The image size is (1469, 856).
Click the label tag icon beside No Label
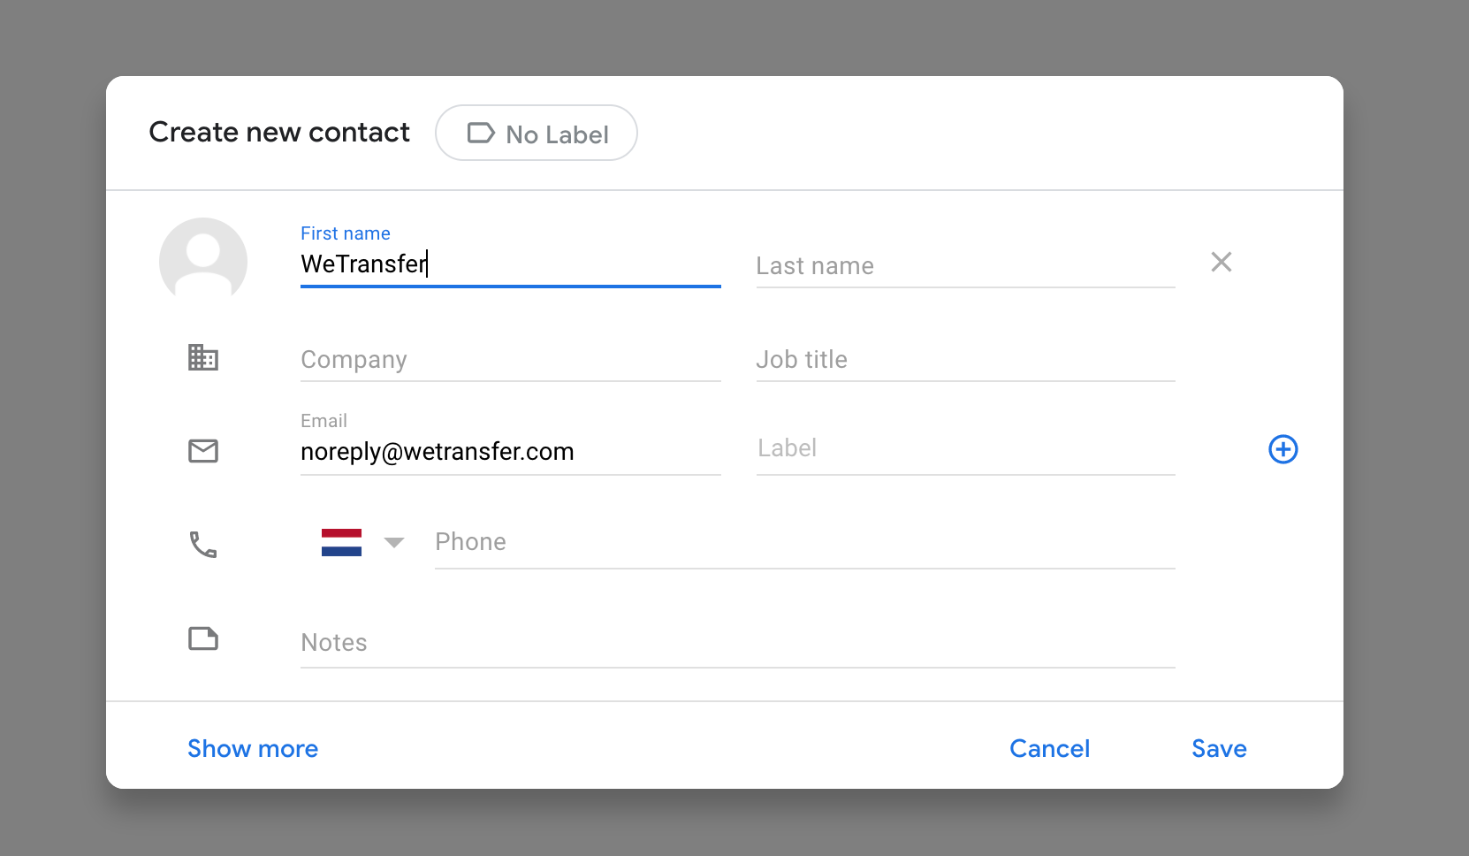pos(481,134)
